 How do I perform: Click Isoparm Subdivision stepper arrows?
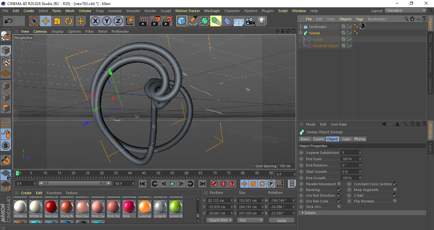pos(360,153)
